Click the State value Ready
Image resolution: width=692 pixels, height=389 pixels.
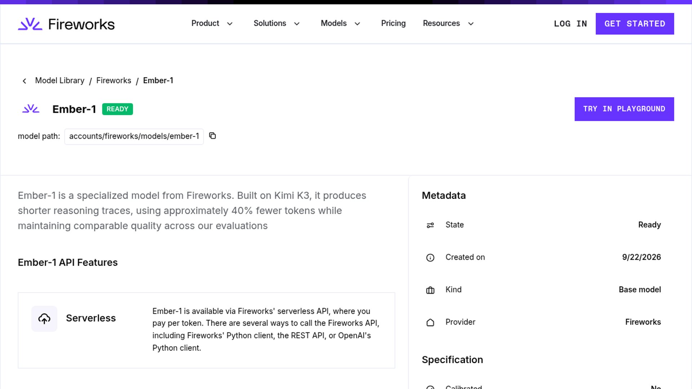[649, 225]
